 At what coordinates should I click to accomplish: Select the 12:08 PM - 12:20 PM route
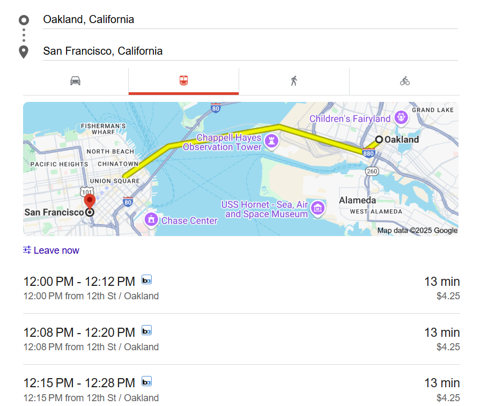pyautogui.click(x=241, y=339)
